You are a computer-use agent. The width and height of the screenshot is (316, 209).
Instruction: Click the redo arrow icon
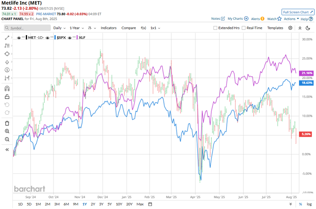tap(7, 113)
